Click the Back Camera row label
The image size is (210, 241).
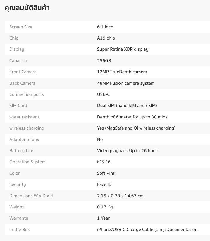pos(22,83)
